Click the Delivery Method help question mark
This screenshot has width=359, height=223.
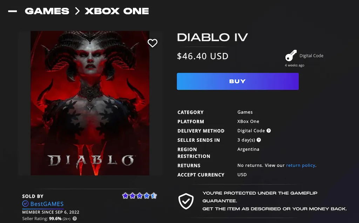click(x=269, y=131)
